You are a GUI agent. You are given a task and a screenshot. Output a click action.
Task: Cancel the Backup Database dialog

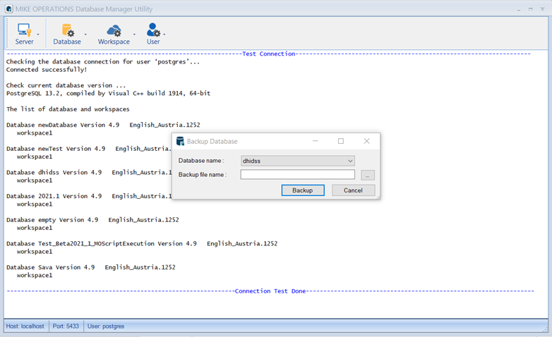353,190
